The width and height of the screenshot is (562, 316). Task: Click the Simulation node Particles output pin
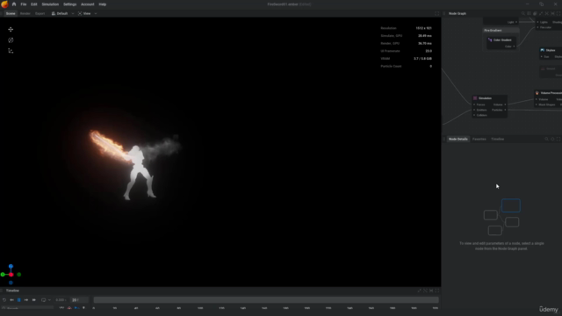(506, 110)
